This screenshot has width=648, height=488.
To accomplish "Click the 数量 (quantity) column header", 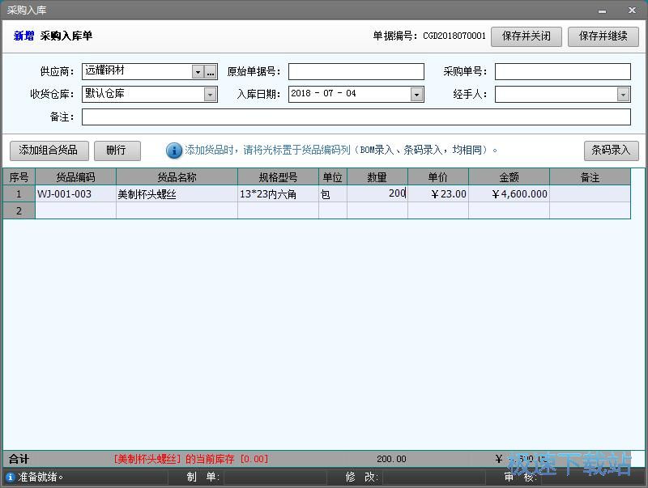I will [x=377, y=177].
